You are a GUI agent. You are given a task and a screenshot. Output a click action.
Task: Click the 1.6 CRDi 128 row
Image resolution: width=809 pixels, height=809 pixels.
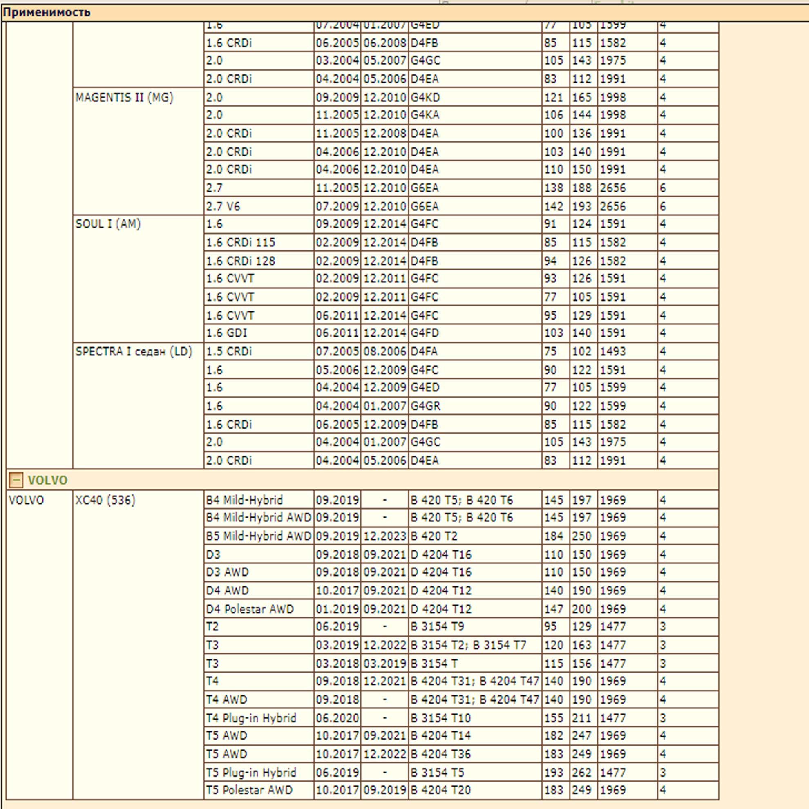click(240, 261)
